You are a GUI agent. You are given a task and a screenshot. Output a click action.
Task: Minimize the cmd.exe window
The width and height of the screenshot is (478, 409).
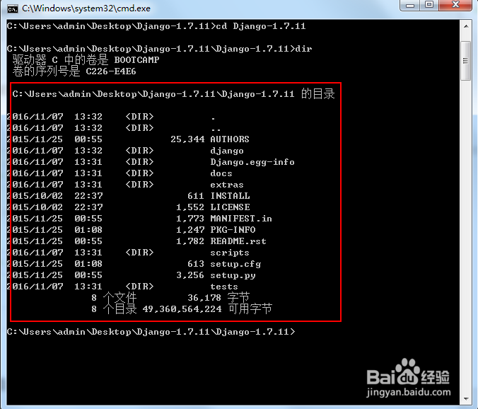(410, 5)
